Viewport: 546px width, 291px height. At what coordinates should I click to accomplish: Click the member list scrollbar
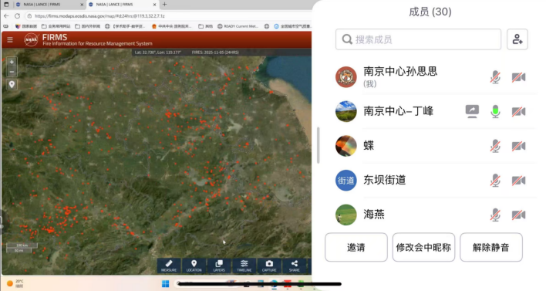click(x=318, y=145)
